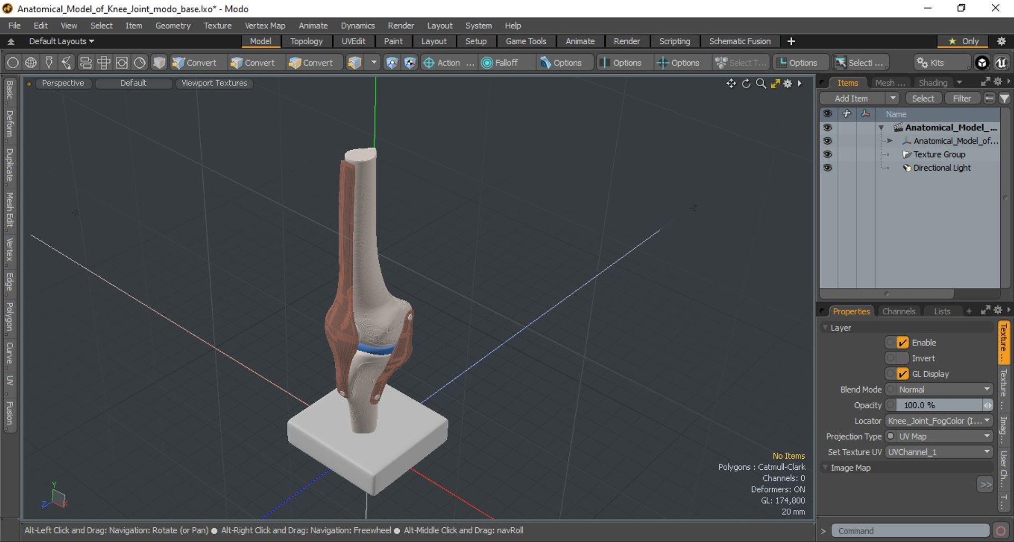Expand the Anatomical_Model_of mesh item
Image resolution: width=1014 pixels, height=542 pixels.
click(x=890, y=141)
